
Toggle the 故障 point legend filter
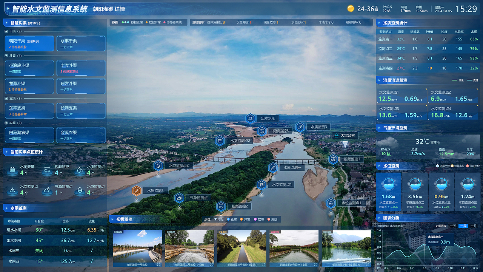[x=259, y=219]
